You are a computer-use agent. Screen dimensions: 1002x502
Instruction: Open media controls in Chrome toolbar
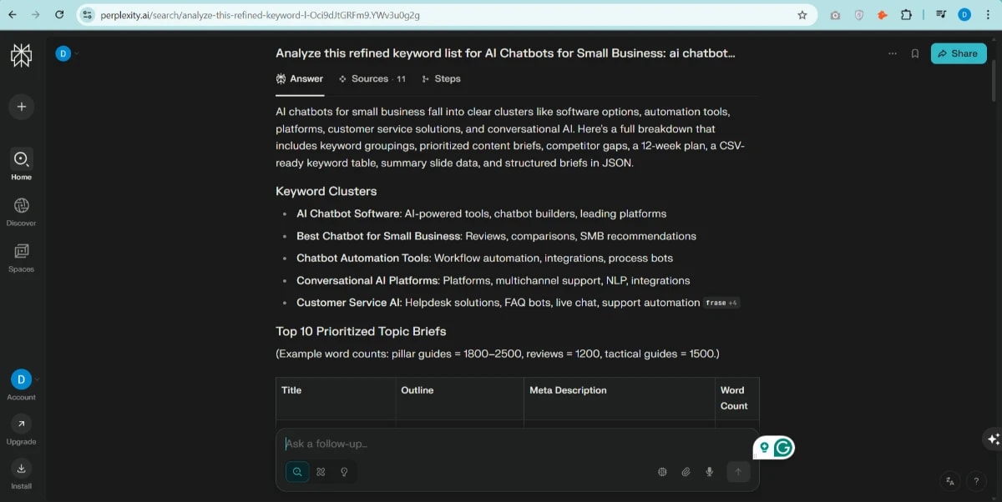941,14
